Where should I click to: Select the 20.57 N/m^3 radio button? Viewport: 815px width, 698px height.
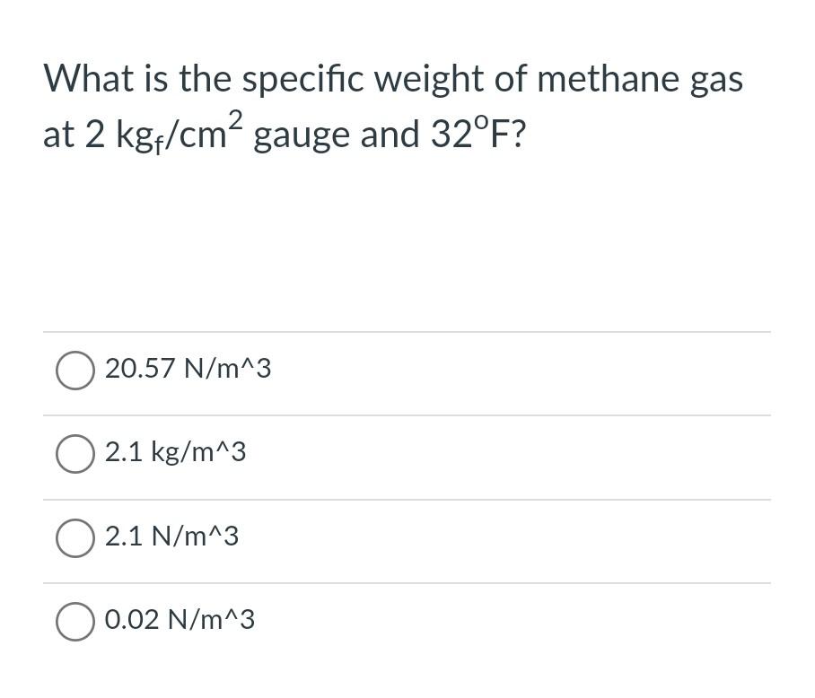coord(75,370)
